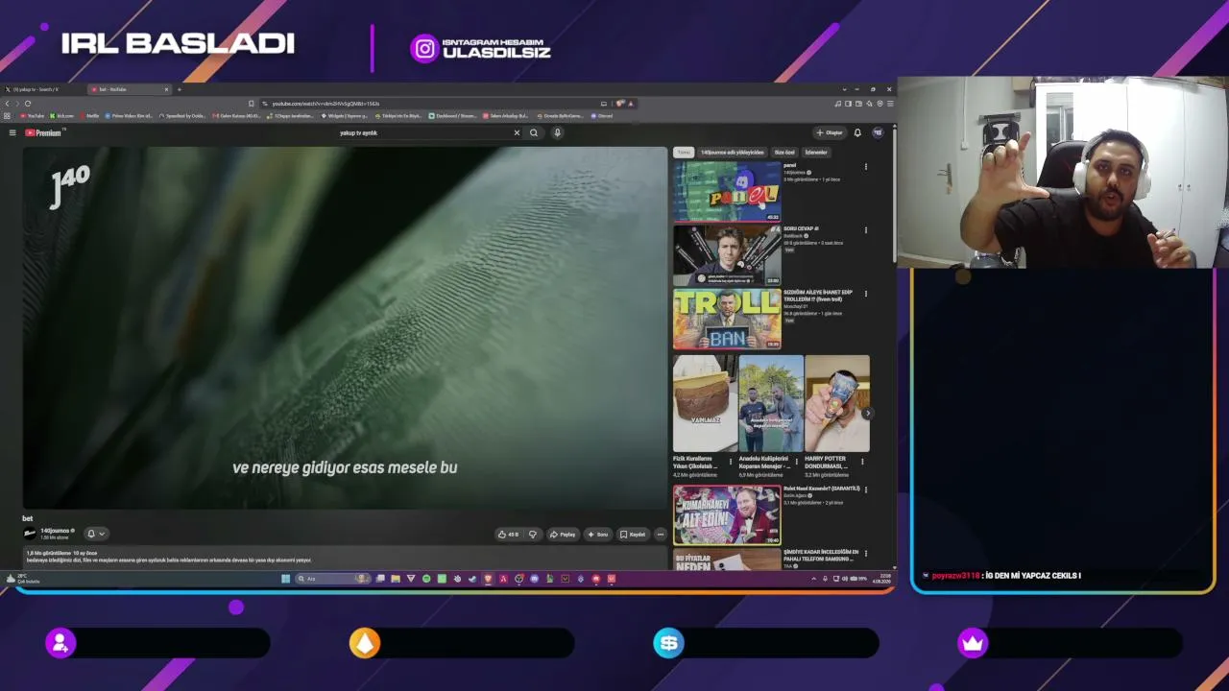Open the Netflix bookmark

point(87,116)
